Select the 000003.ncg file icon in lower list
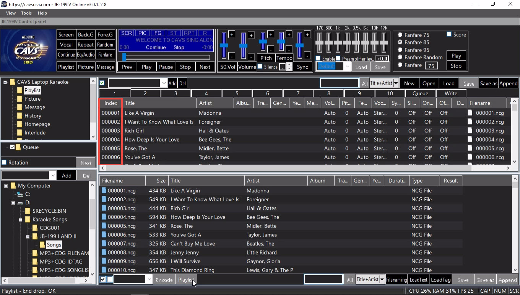This screenshot has width=520, height=295. (104, 208)
